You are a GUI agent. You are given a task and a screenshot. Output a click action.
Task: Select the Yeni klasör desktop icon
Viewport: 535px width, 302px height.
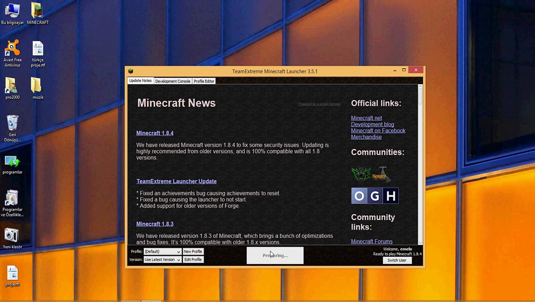(12, 238)
